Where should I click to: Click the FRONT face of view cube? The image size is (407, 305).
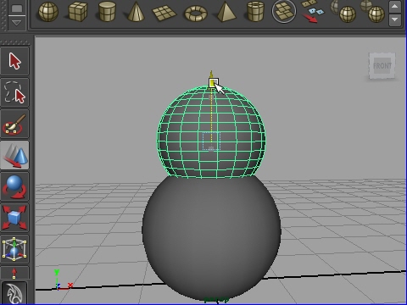(382, 66)
